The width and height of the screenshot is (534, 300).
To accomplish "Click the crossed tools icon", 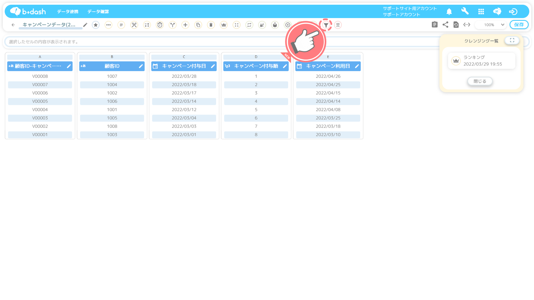I will point(134,25).
